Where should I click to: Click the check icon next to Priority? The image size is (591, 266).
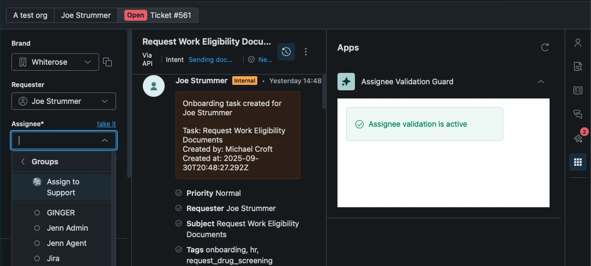(x=179, y=193)
